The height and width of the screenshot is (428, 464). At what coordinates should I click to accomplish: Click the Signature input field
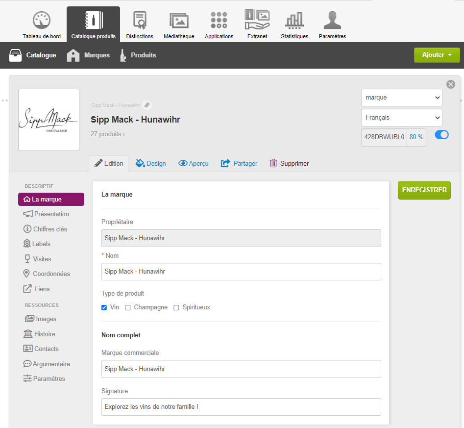(241, 407)
